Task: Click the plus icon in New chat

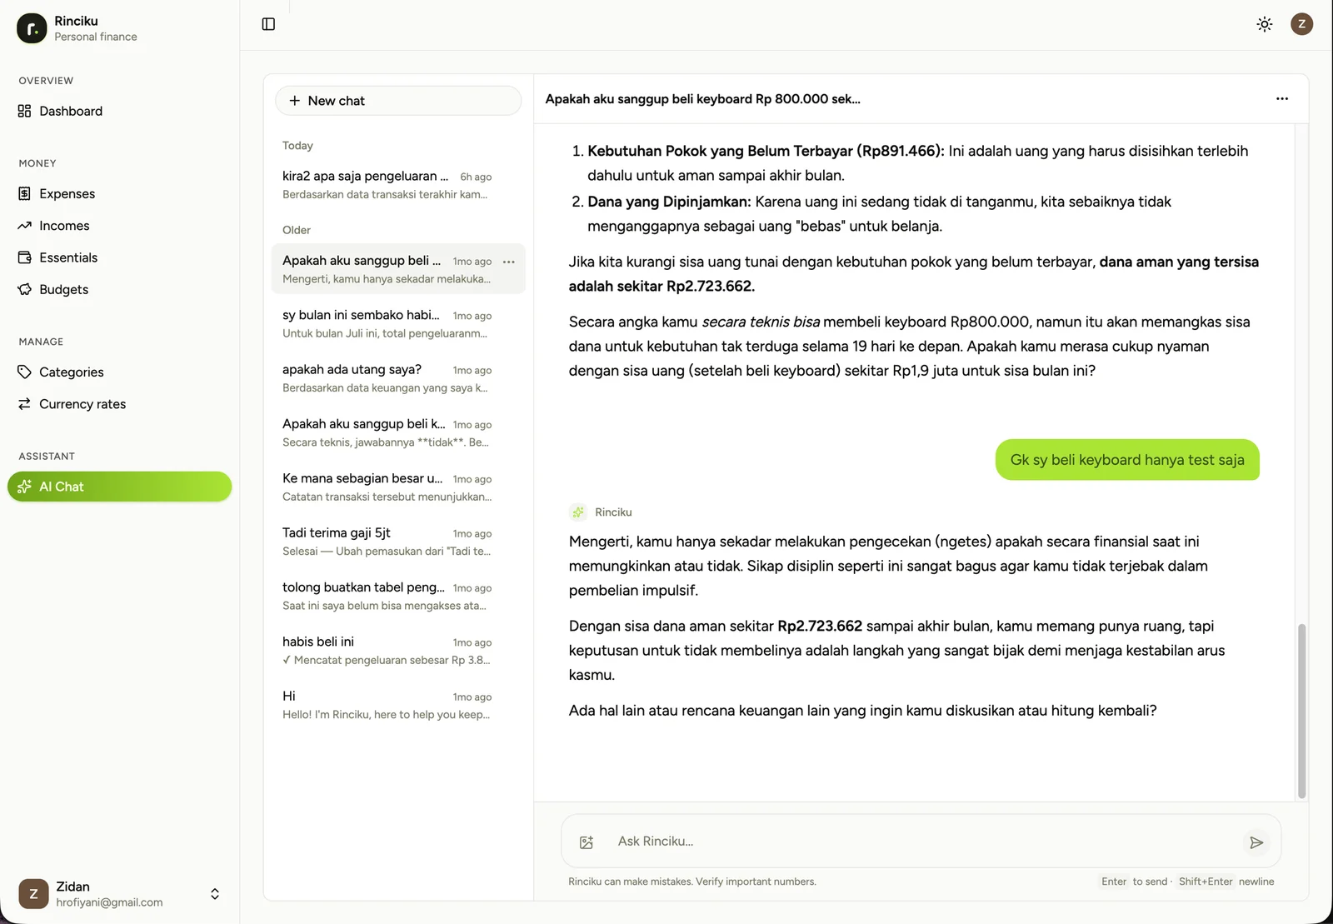Action: click(294, 101)
